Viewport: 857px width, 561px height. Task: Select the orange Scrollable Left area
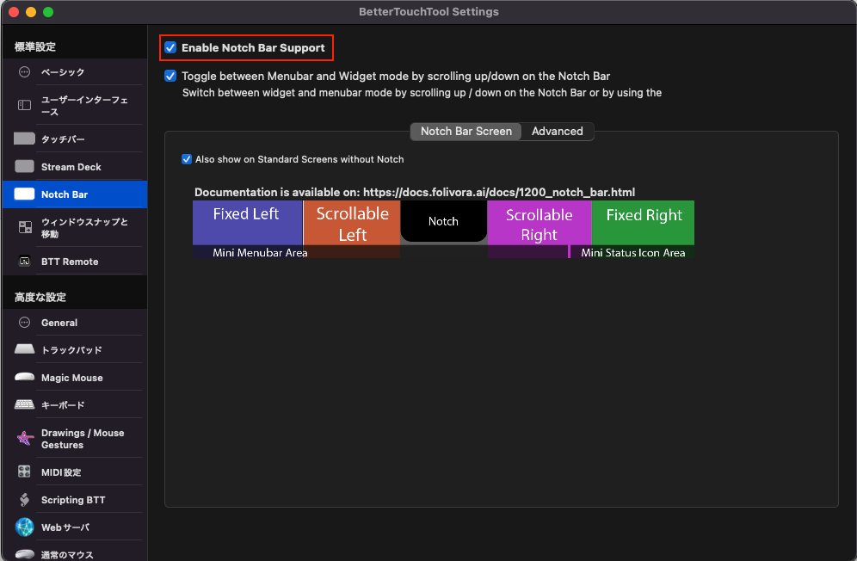pyautogui.click(x=352, y=223)
